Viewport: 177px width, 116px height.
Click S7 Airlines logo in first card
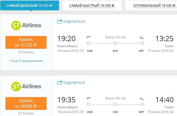[26, 25]
